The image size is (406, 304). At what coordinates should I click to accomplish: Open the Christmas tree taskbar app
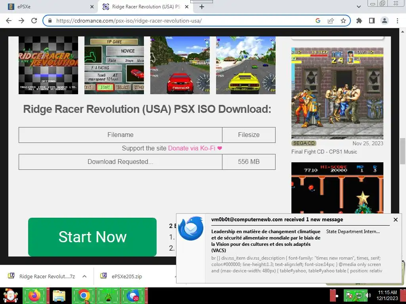point(108,296)
